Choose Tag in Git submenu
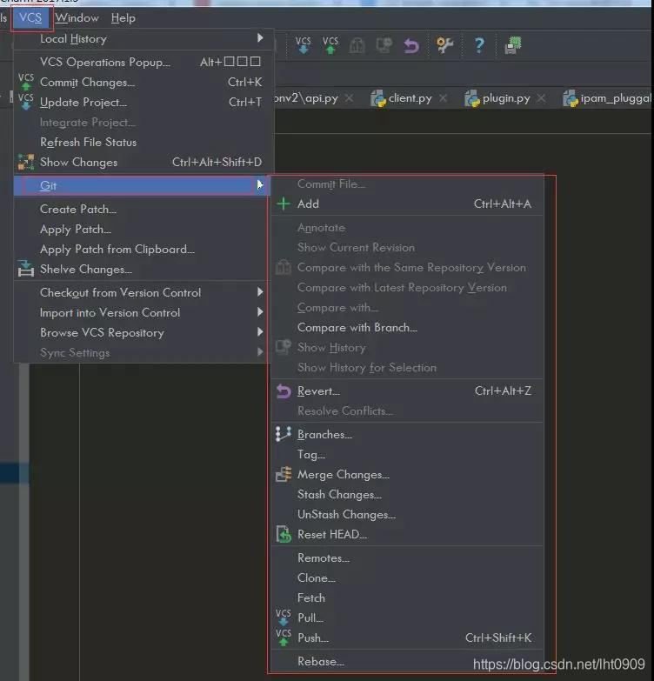Image resolution: width=654 pixels, height=681 pixels. pyautogui.click(x=407, y=454)
